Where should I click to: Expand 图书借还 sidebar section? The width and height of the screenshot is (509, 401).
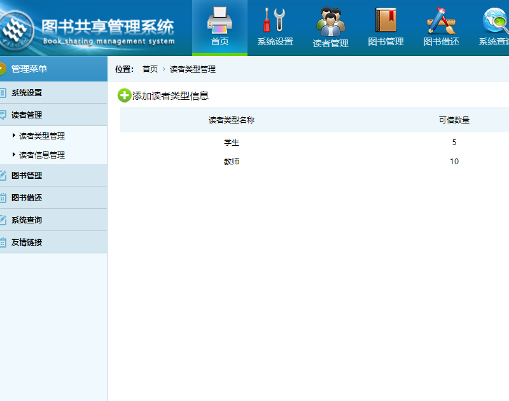27,198
